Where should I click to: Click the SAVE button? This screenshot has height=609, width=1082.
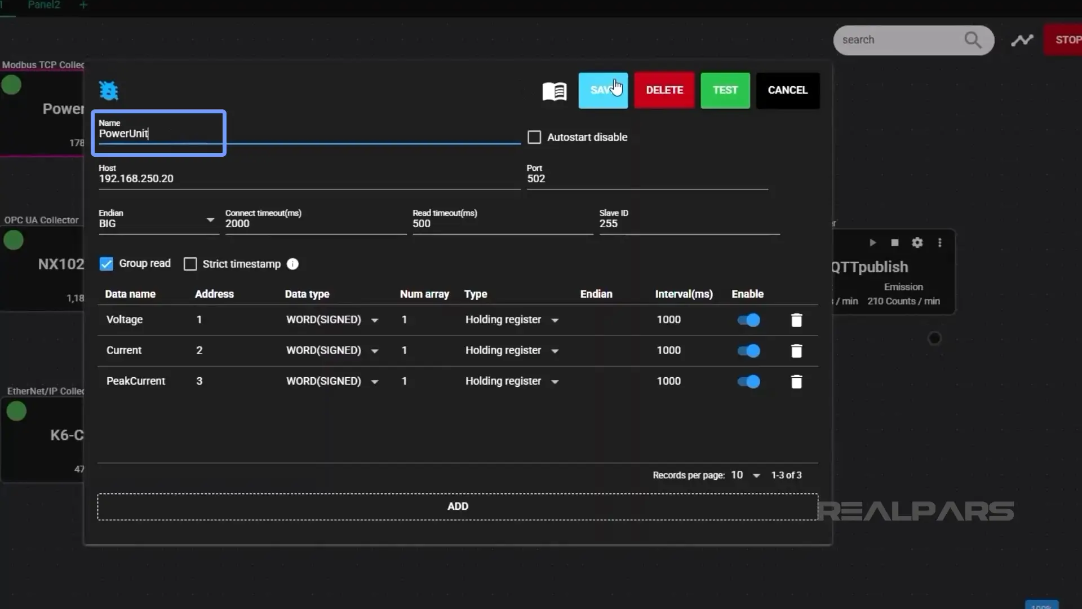tap(603, 90)
